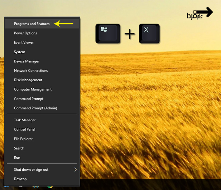Open Programs and Features from the menu
The image size is (221, 190).
32,24
